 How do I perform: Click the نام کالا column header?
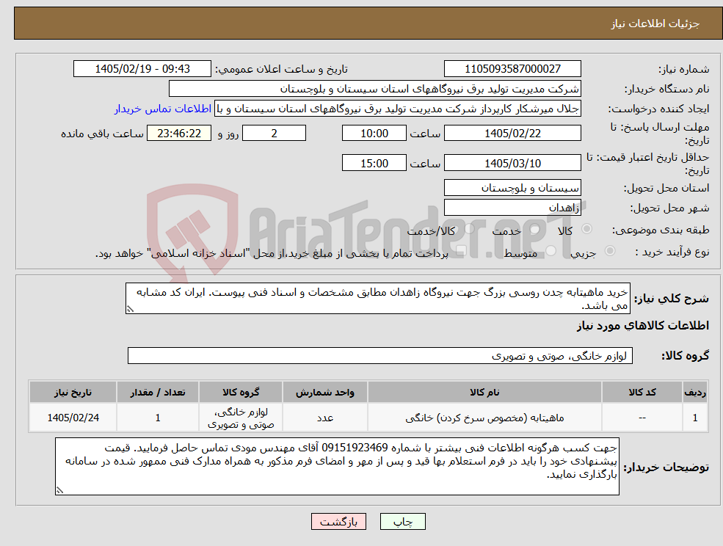click(484, 392)
